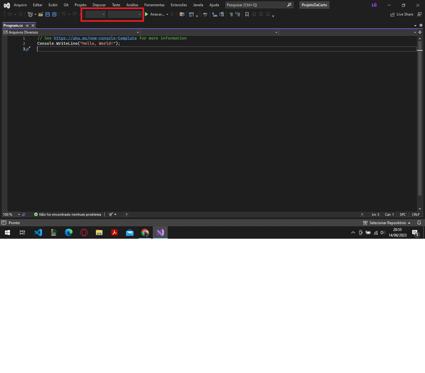425x373 pixels.
Task: Click the tab overflow gear icon above the editor
Action: [421, 25]
